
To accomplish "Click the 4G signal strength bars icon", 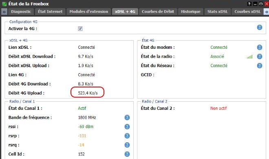I will [249, 57].
